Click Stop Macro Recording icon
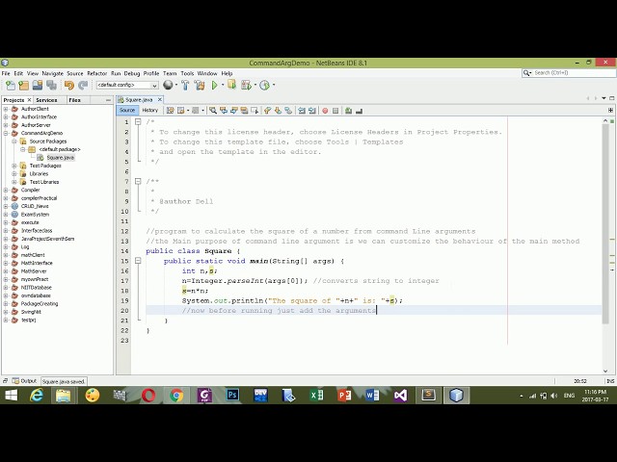This screenshot has width=617, height=462. tap(335, 111)
